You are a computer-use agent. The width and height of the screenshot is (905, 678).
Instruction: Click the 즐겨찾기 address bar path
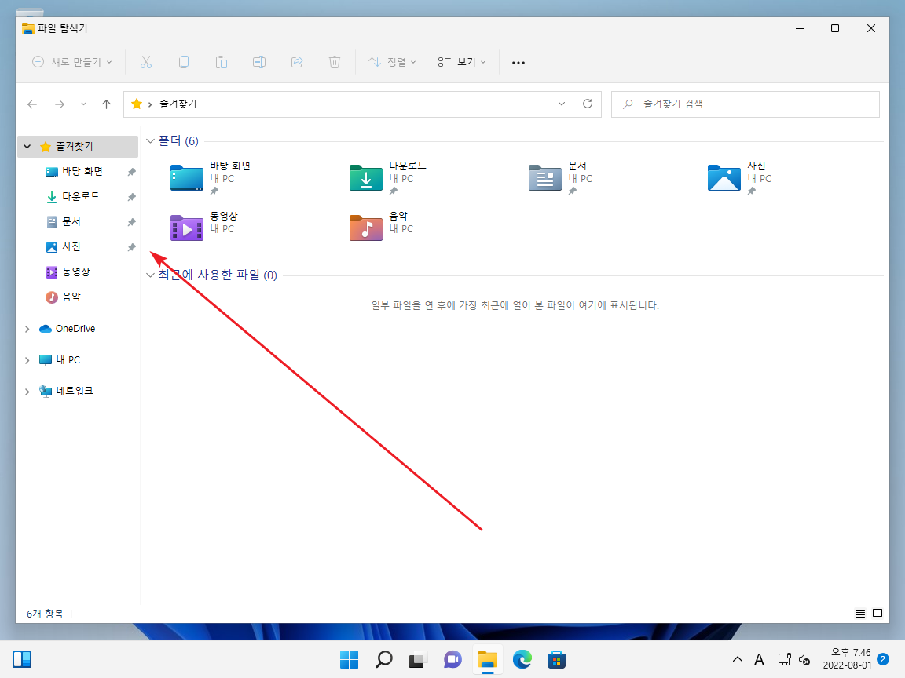pos(178,104)
